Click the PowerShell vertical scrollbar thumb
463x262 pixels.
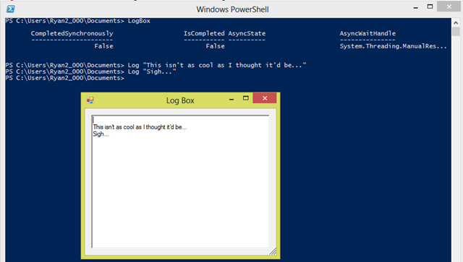pyautogui.click(x=456, y=32)
